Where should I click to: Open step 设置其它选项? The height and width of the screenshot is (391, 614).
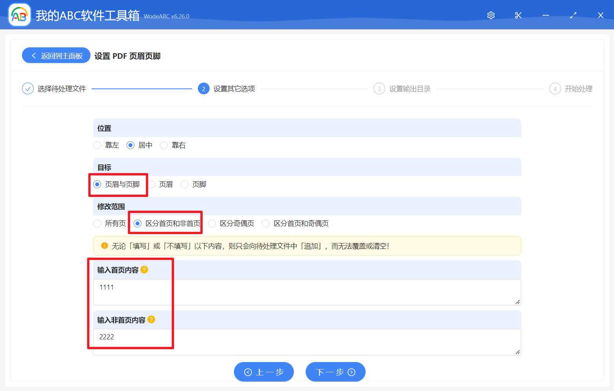(x=234, y=89)
